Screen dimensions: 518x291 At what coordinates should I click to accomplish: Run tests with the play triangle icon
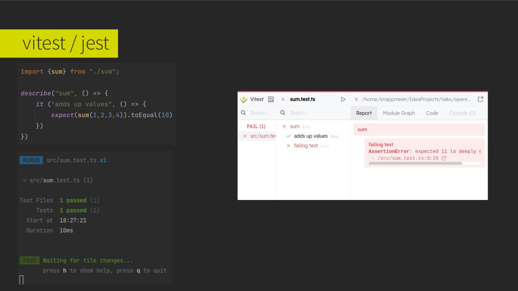click(x=343, y=99)
